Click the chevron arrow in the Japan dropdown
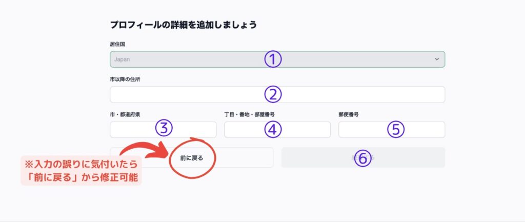Screen dimensions: 525x222 pos(437,59)
